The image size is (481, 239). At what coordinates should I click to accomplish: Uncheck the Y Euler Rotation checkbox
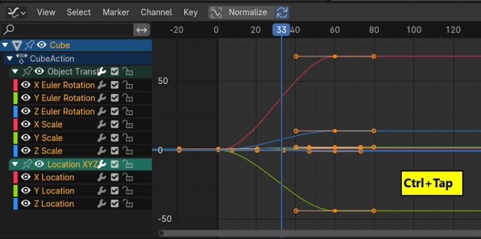114,98
